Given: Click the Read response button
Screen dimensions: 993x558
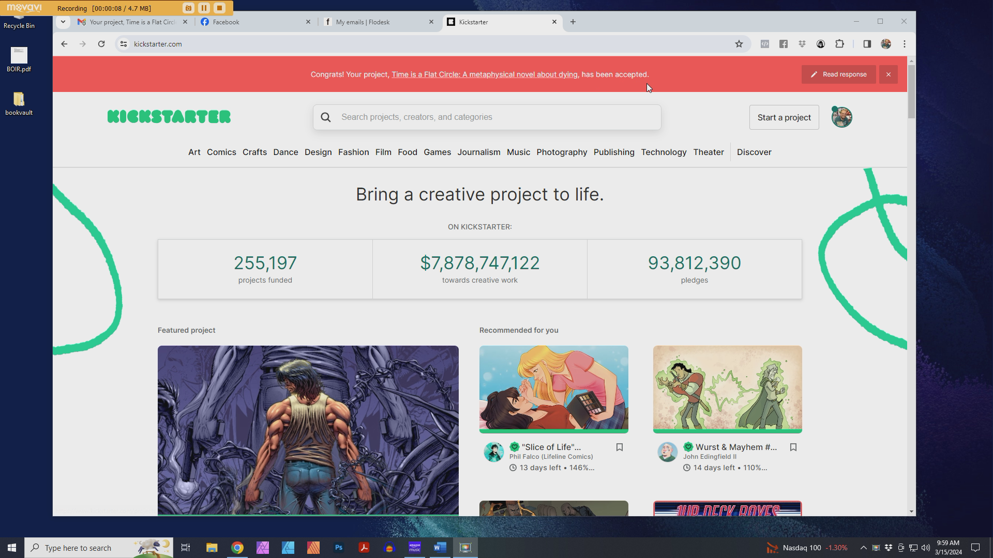Looking at the screenshot, I should (x=838, y=74).
